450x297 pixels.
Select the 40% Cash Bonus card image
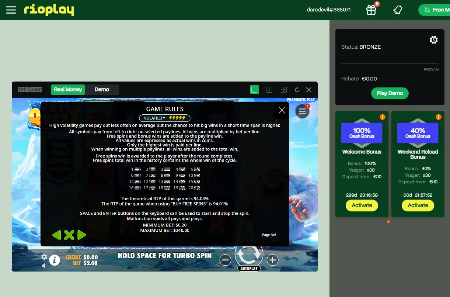coord(418,133)
